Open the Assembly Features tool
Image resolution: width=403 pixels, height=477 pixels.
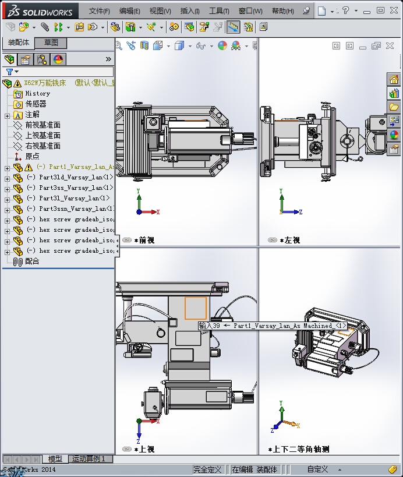point(130,27)
